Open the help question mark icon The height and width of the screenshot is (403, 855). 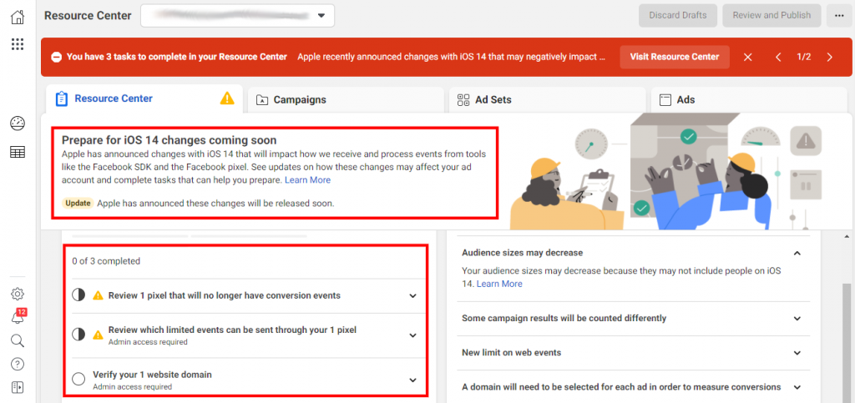(x=18, y=364)
